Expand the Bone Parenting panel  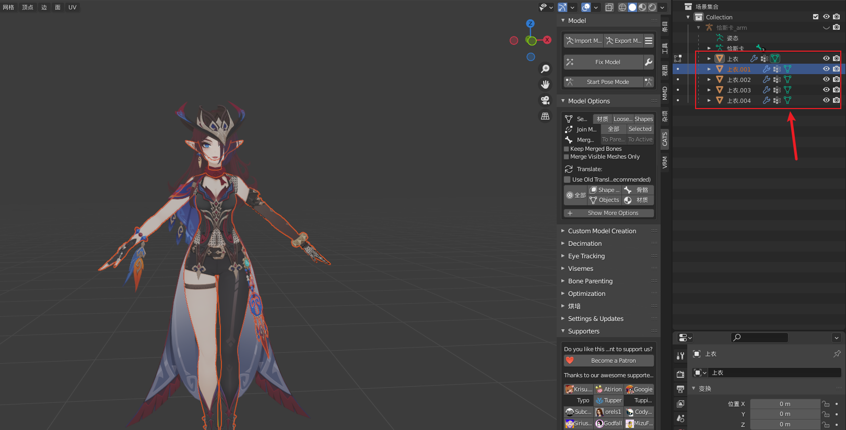click(x=590, y=281)
